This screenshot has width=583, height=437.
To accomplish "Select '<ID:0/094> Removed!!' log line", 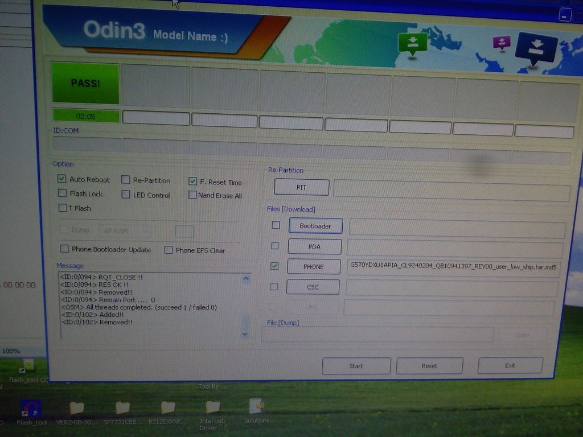I will point(96,292).
